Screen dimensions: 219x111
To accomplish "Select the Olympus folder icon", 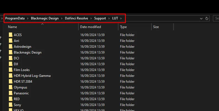I will click(11, 87).
